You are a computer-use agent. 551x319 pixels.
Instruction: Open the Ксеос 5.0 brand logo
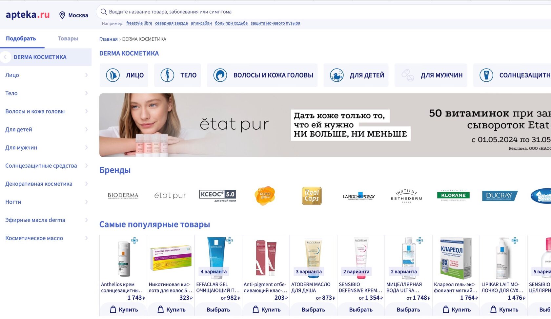218,196
